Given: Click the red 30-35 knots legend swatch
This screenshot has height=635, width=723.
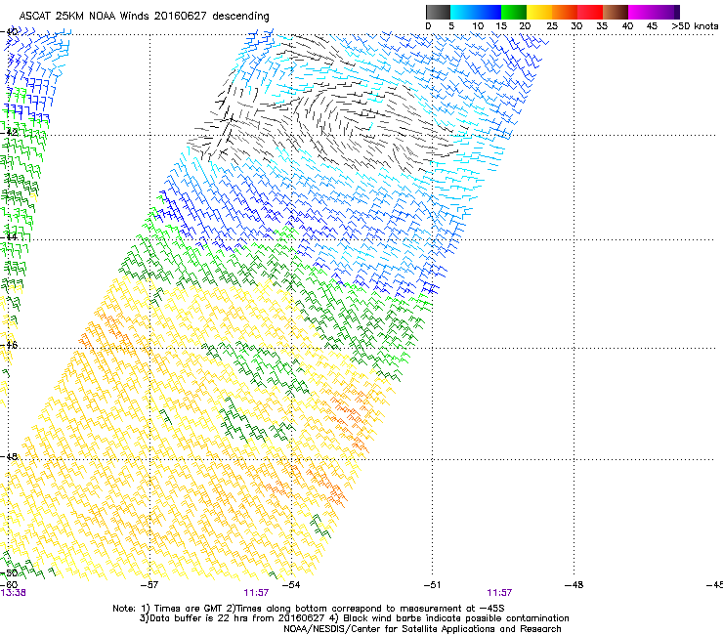Looking at the screenshot, I should click(590, 12).
